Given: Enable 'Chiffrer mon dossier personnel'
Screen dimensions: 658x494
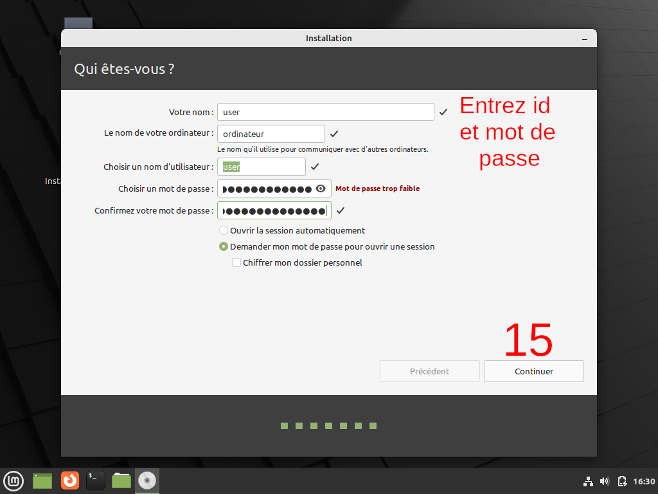Looking at the screenshot, I should coord(236,262).
